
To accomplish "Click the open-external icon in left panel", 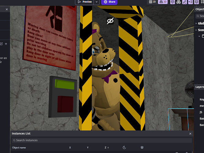I will tap(1, 44).
